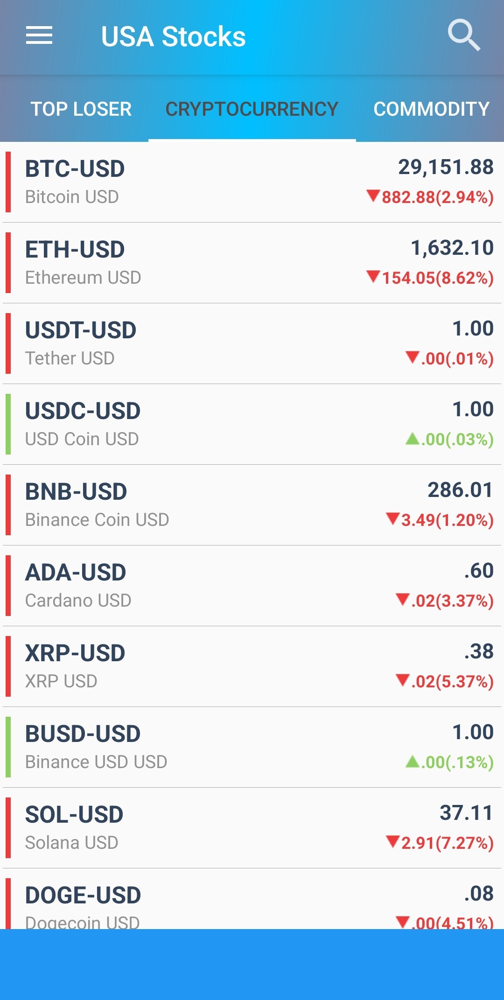Tap the 29,151.88 Bitcoin price
The width and height of the screenshot is (504, 1000).
point(446,167)
